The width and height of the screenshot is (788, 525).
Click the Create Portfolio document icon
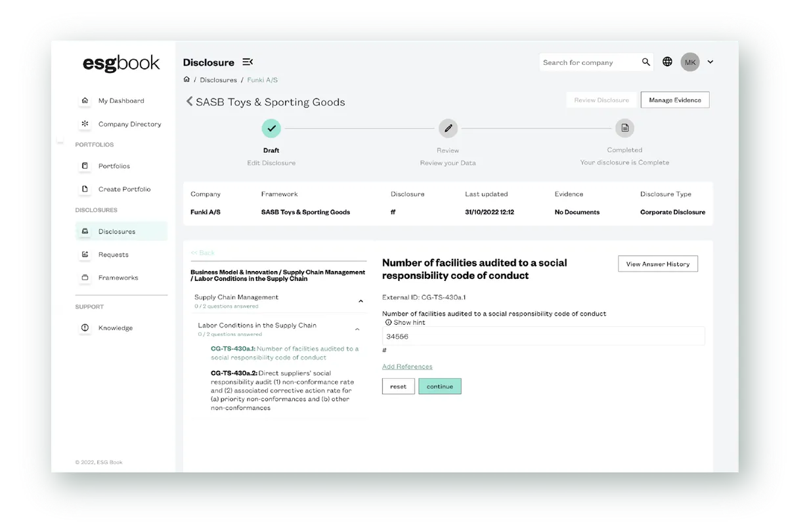85,189
